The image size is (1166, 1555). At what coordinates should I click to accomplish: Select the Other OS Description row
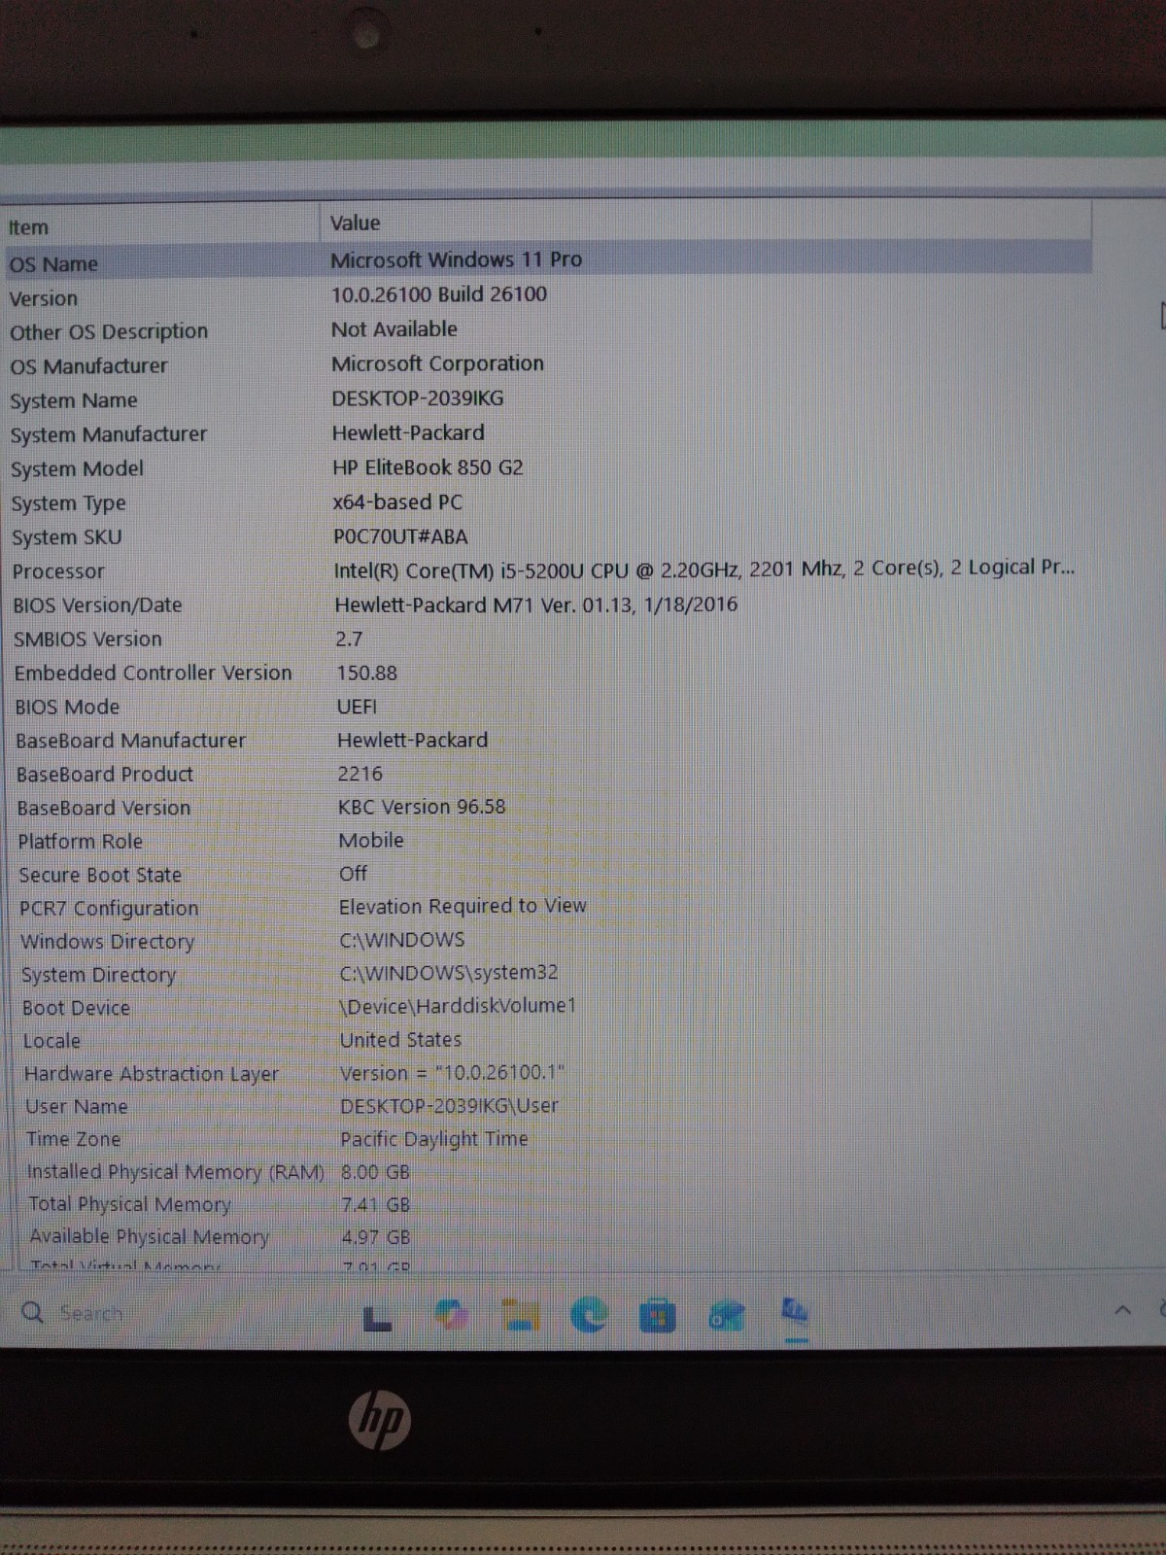[x=546, y=330]
